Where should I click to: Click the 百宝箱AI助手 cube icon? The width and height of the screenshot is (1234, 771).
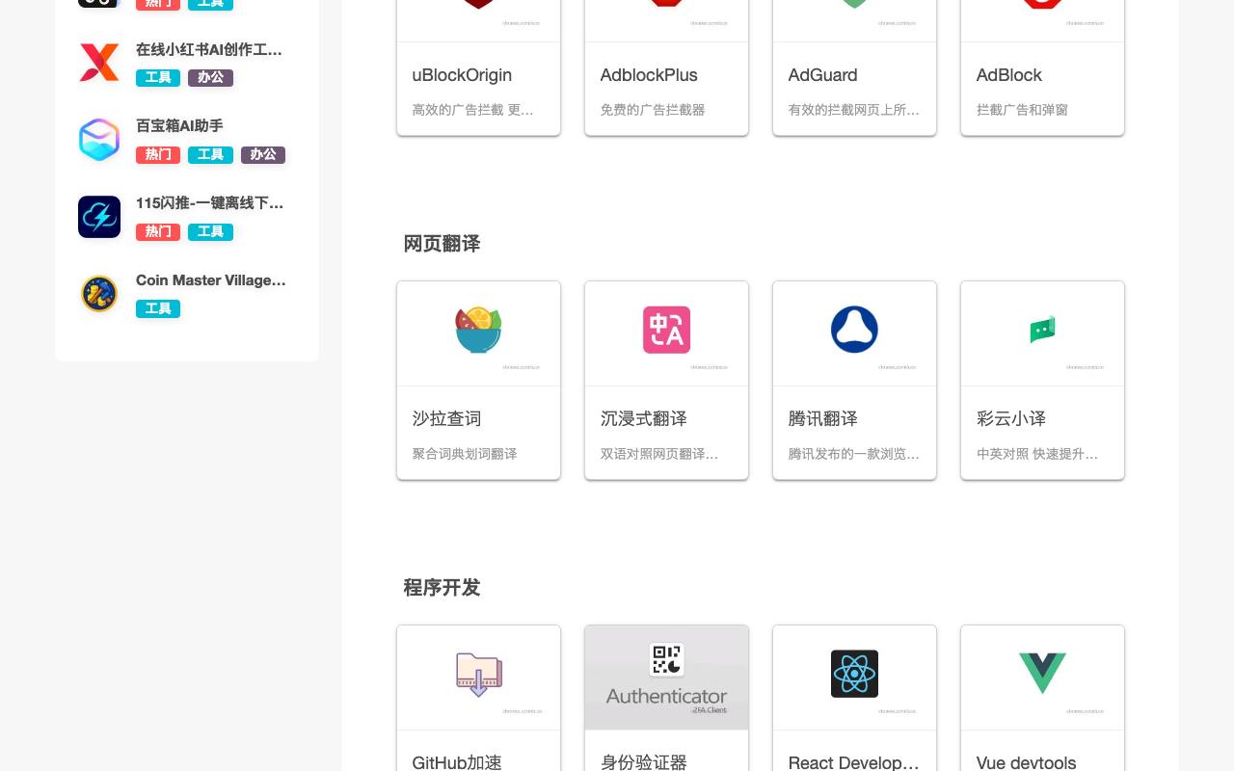tap(99, 140)
